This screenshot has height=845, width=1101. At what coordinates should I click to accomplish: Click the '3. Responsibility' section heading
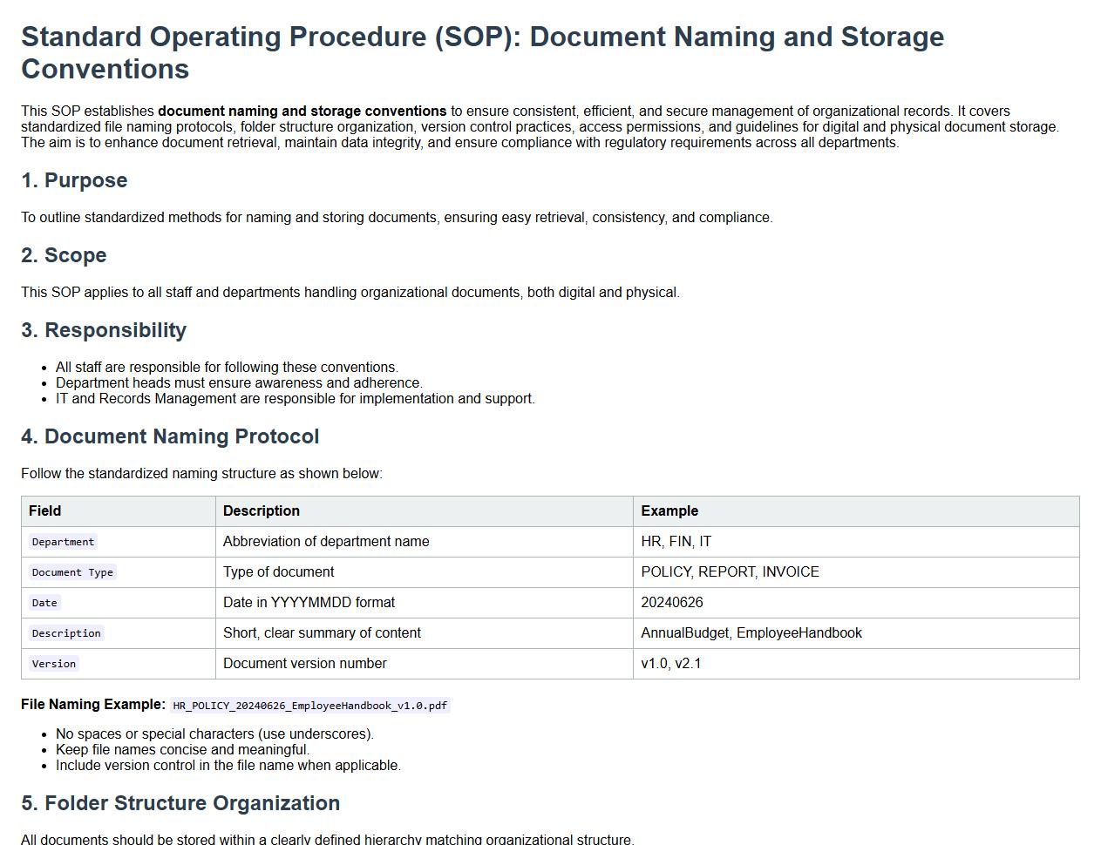point(104,330)
